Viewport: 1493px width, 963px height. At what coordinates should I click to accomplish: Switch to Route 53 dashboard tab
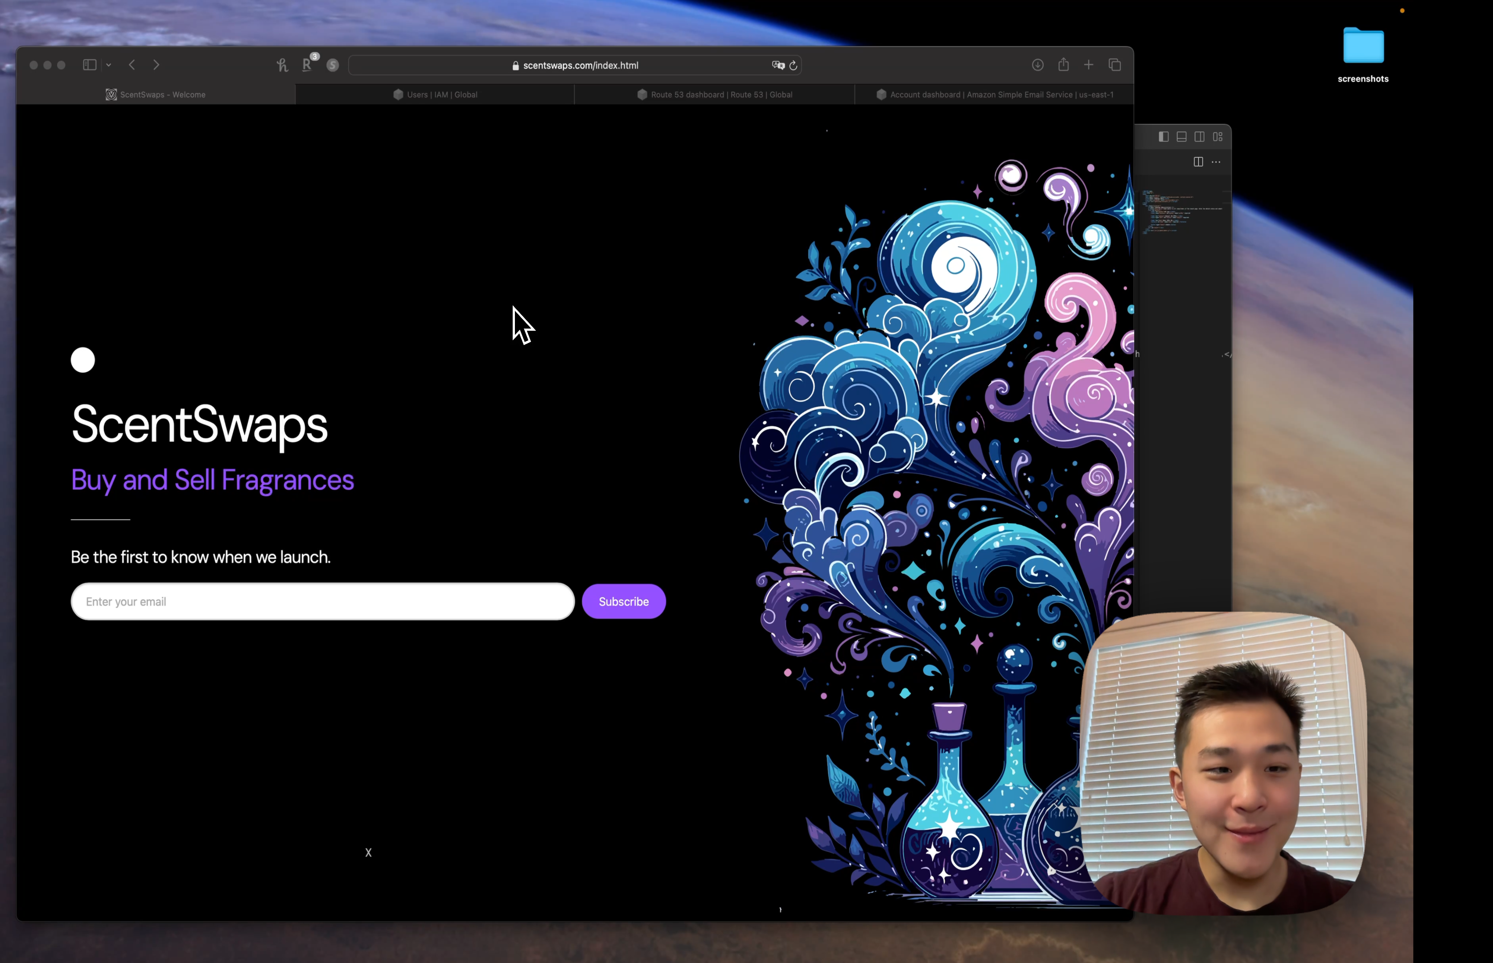tap(715, 95)
